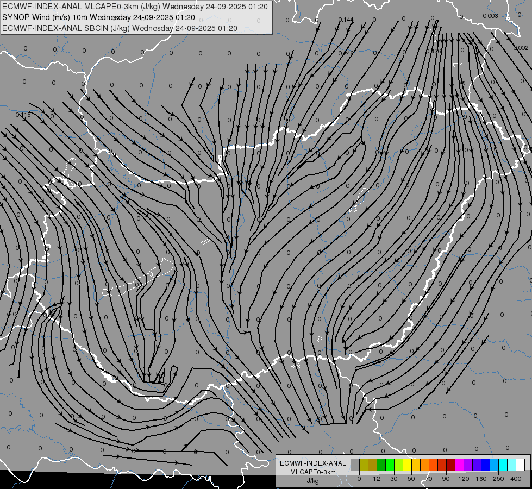Viewport: 532px width, 489px height.
Task: Click the legend scale label 90
Action: pyautogui.click(x=446, y=479)
